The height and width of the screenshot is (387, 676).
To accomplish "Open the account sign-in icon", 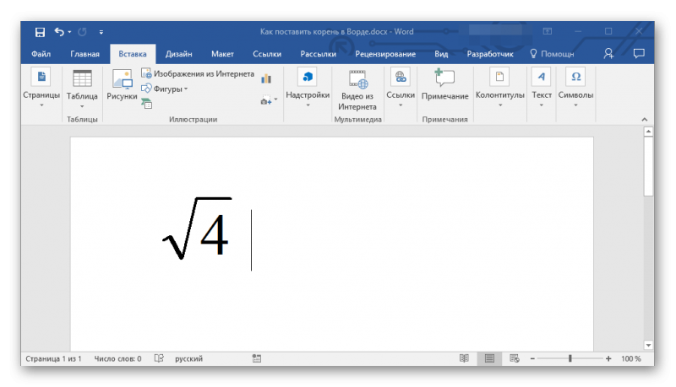I will [608, 54].
